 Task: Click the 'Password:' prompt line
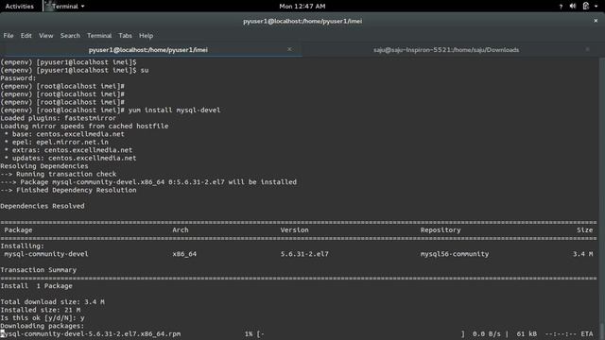(18, 78)
